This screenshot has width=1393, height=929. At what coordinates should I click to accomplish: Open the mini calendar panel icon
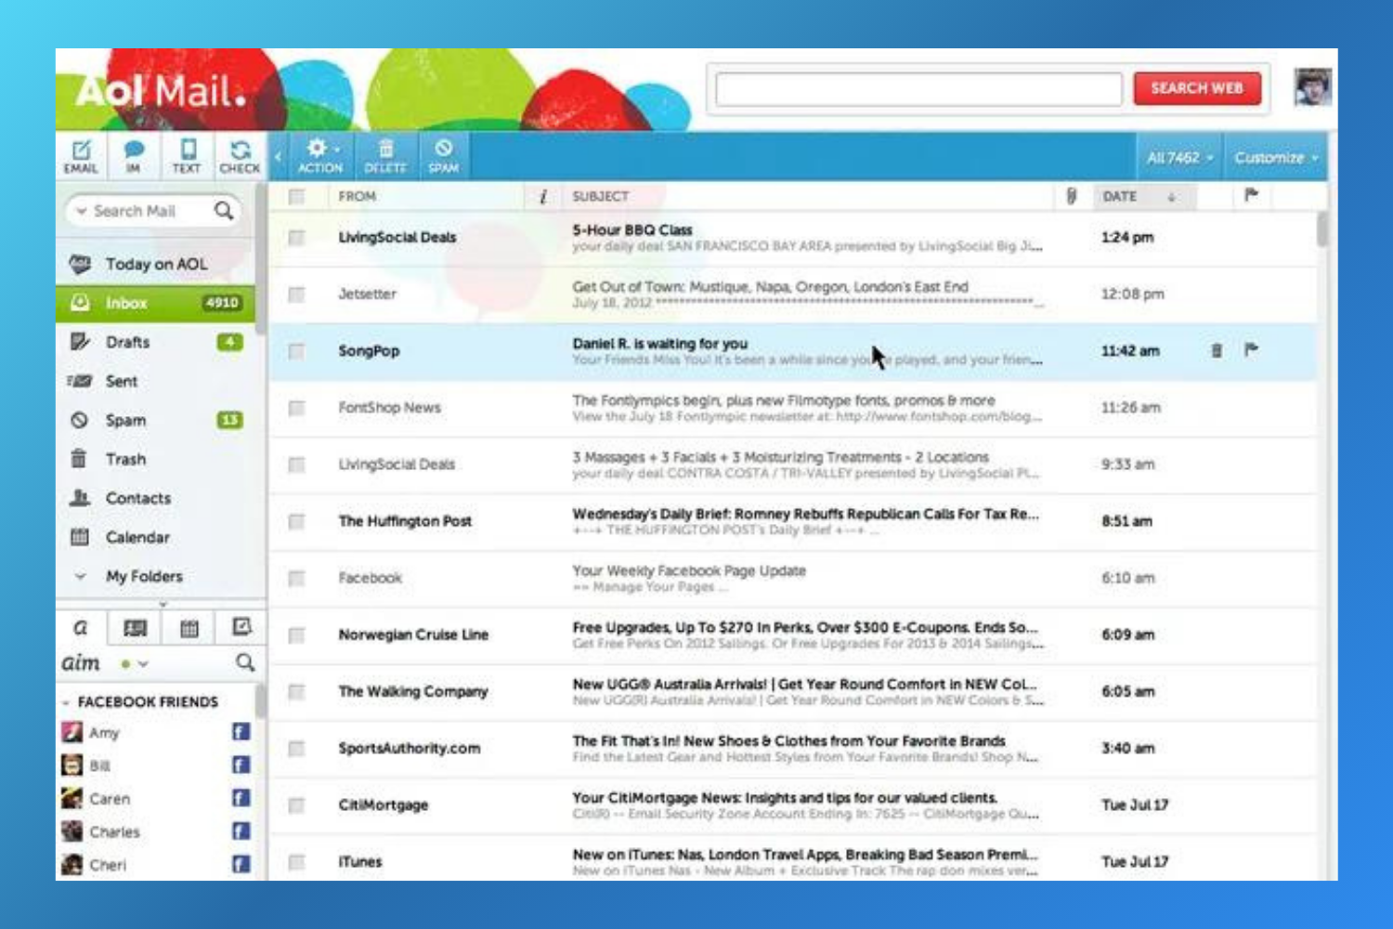[x=189, y=628]
